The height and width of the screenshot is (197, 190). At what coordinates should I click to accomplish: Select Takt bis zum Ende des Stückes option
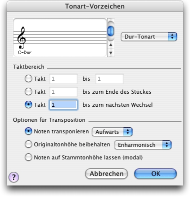(28, 92)
